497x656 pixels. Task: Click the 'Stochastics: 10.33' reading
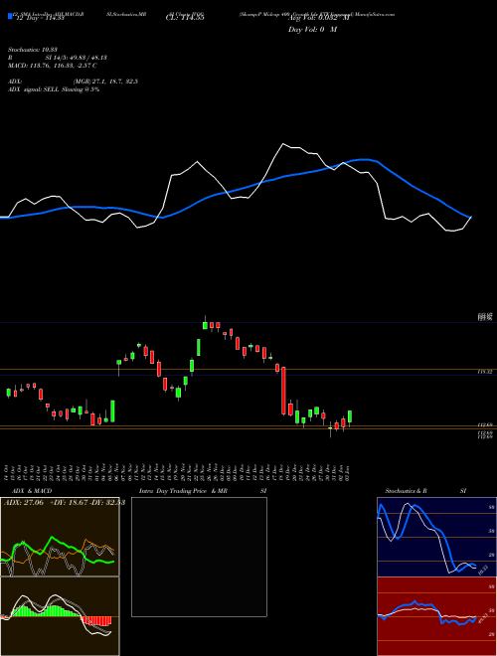click(32, 50)
